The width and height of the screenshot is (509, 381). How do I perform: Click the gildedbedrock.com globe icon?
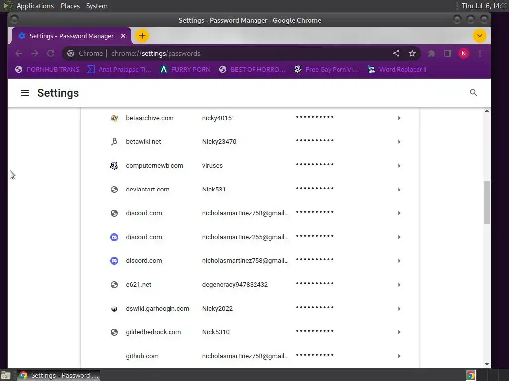114,332
